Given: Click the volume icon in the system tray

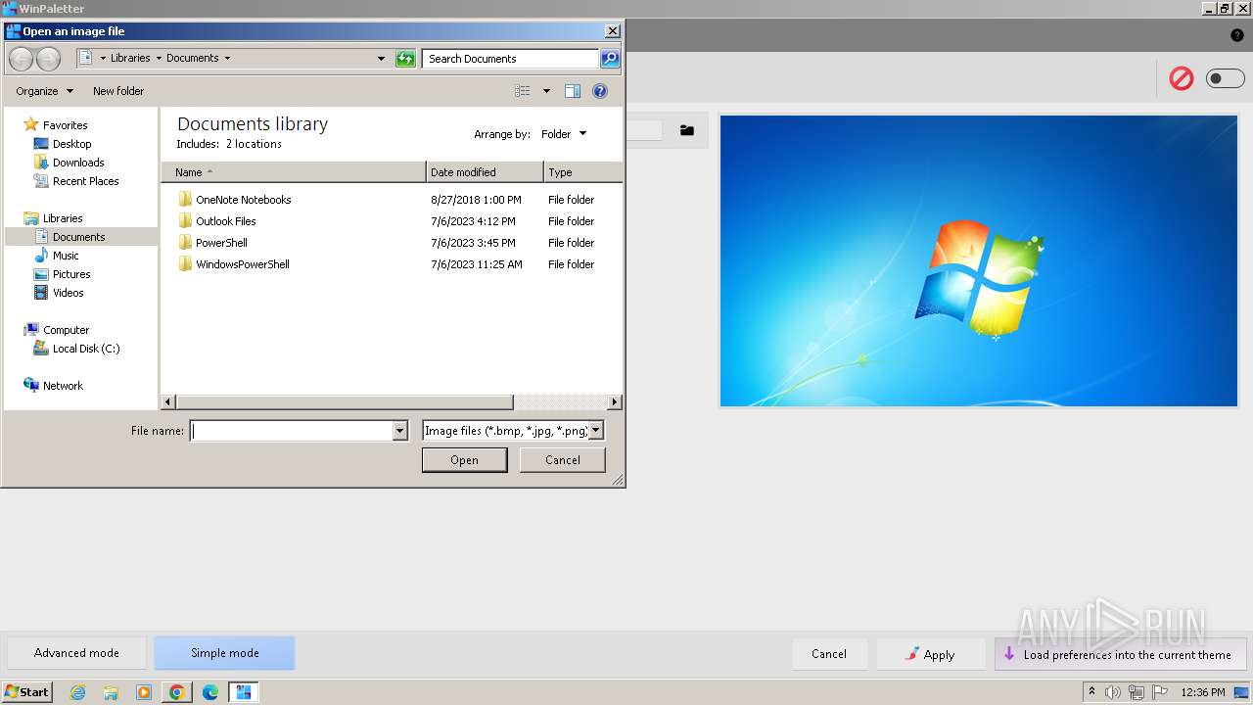Looking at the screenshot, I should click(x=1113, y=692).
